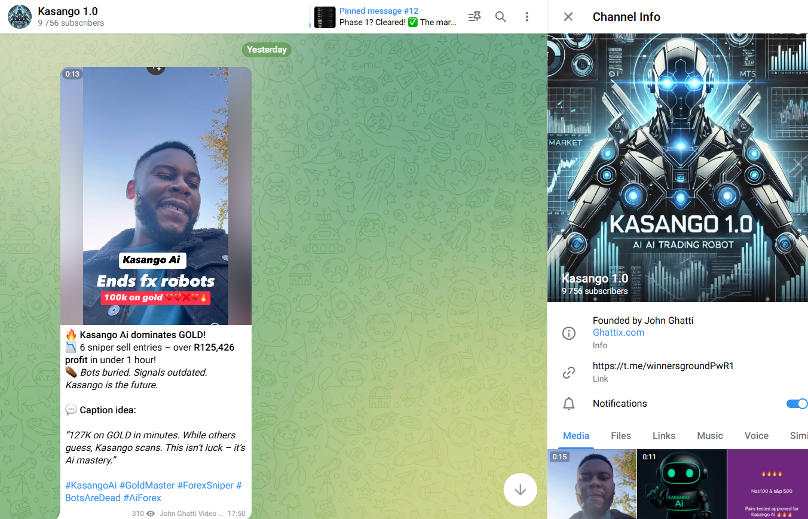The height and width of the screenshot is (519, 808).
Task: Close the Channel Info panel
Action: (568, 17)
